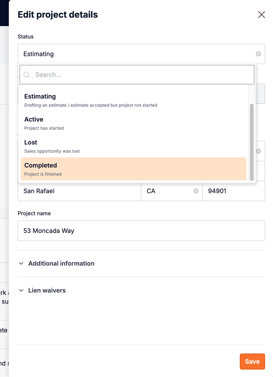Select the Completed status option
The image size is (273, 377).
tap(134, 169)
